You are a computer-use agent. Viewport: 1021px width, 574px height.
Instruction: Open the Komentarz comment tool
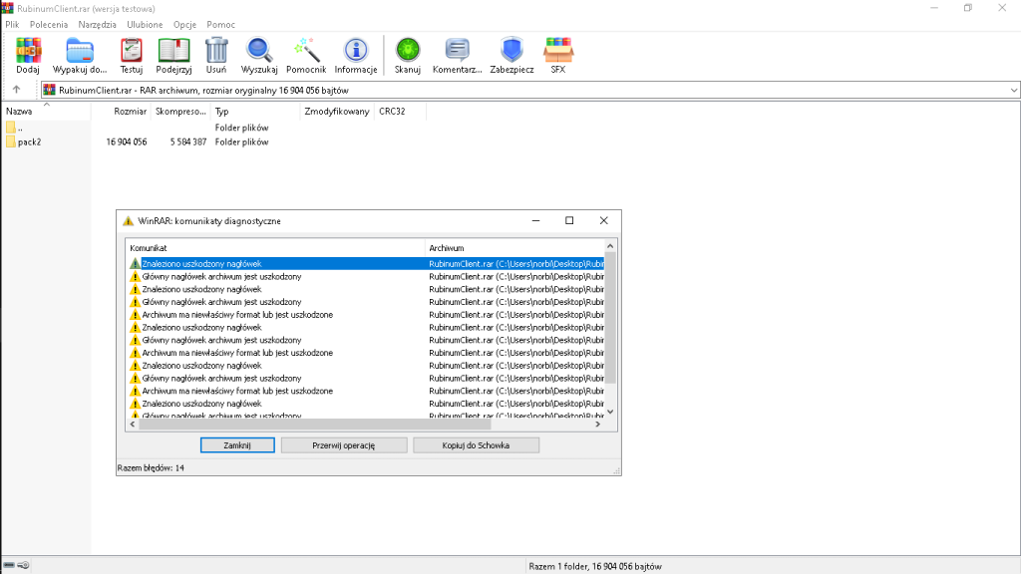[x=457, y=56]
